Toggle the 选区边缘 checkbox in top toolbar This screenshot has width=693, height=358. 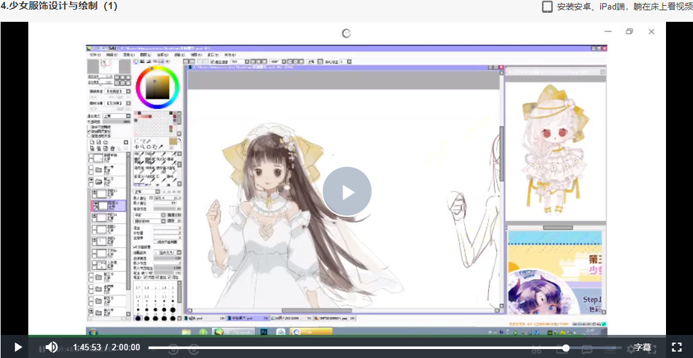coord(212,62)
